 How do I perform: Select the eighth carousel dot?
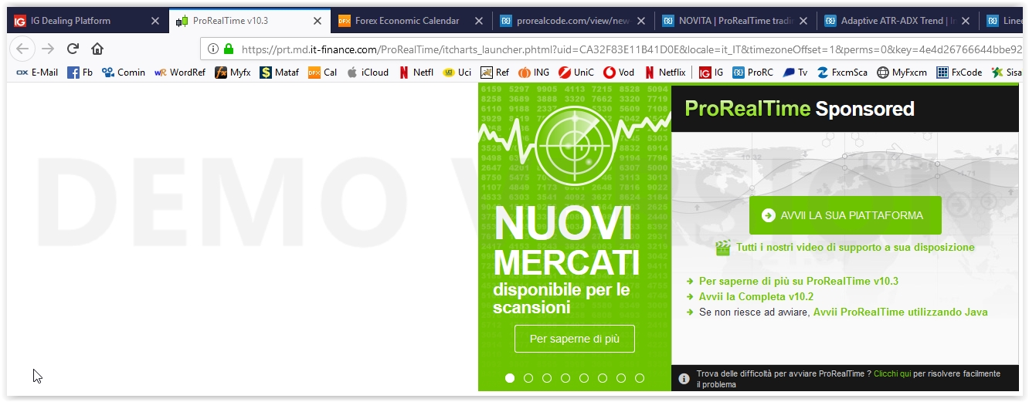[x=640, y=378]
